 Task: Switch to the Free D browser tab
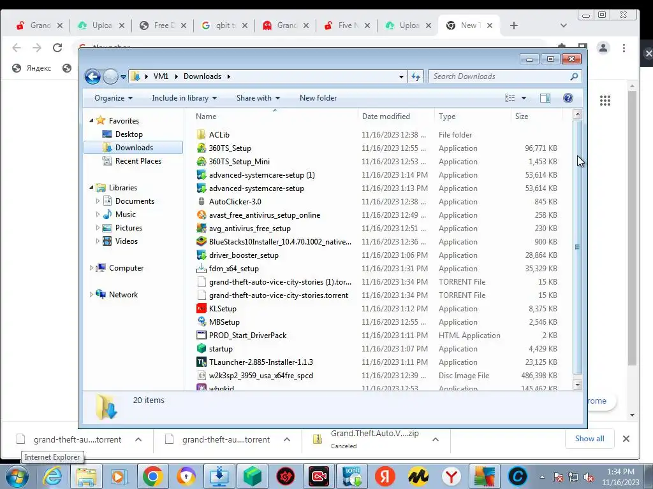tap(163, 25)
